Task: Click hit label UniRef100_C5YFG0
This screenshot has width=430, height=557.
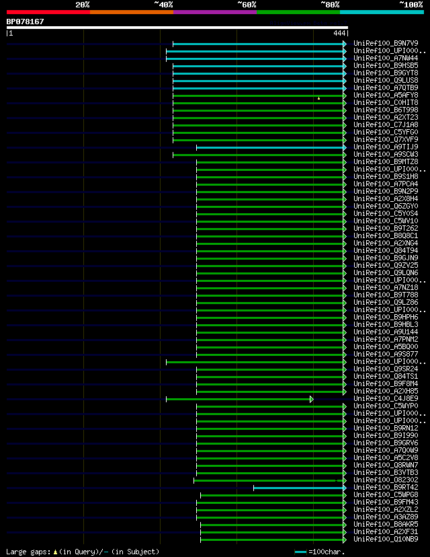Action: coord(386,132)
